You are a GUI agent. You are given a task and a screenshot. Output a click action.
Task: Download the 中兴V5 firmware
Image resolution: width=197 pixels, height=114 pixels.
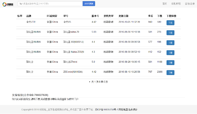click(x=170, y=23)
